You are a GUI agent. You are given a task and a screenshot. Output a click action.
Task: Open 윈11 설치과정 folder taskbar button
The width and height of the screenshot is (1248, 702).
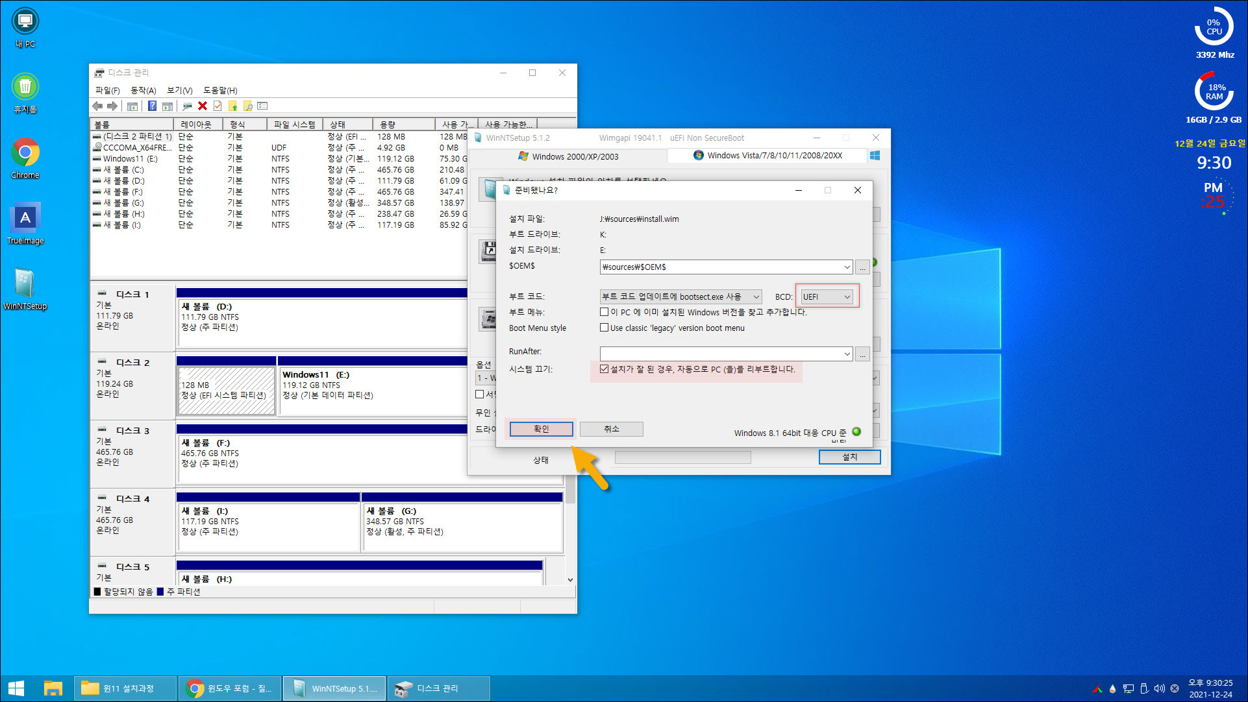[x=125, y=688]
